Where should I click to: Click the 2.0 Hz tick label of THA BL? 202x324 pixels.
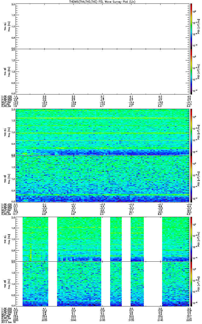pos(13,5)
